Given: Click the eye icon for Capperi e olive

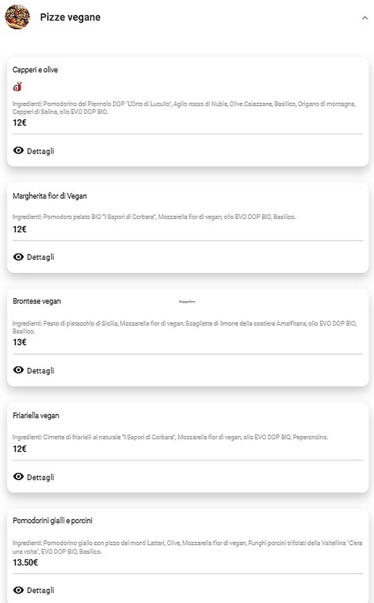Looking at the screenshot, I should 18,150.
